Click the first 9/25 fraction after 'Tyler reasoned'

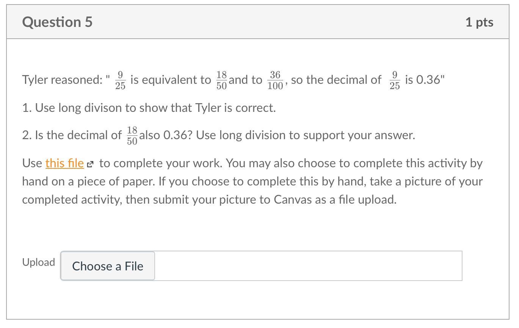[120, 80]
